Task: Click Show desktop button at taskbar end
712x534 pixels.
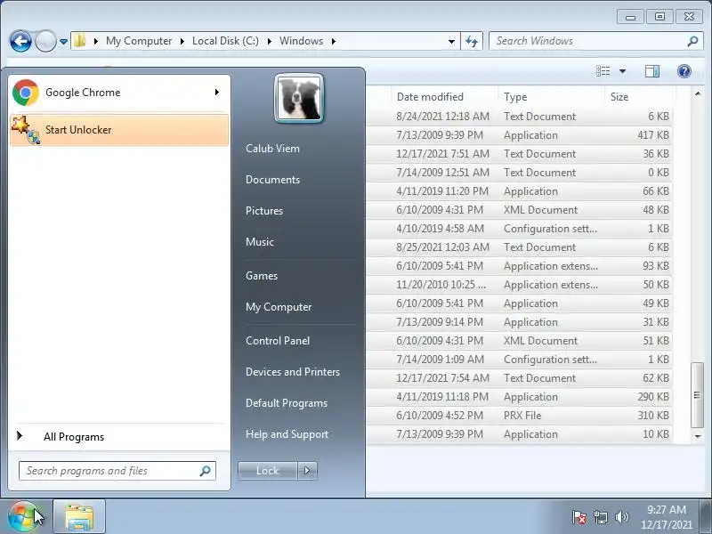Action: point(705,517)
